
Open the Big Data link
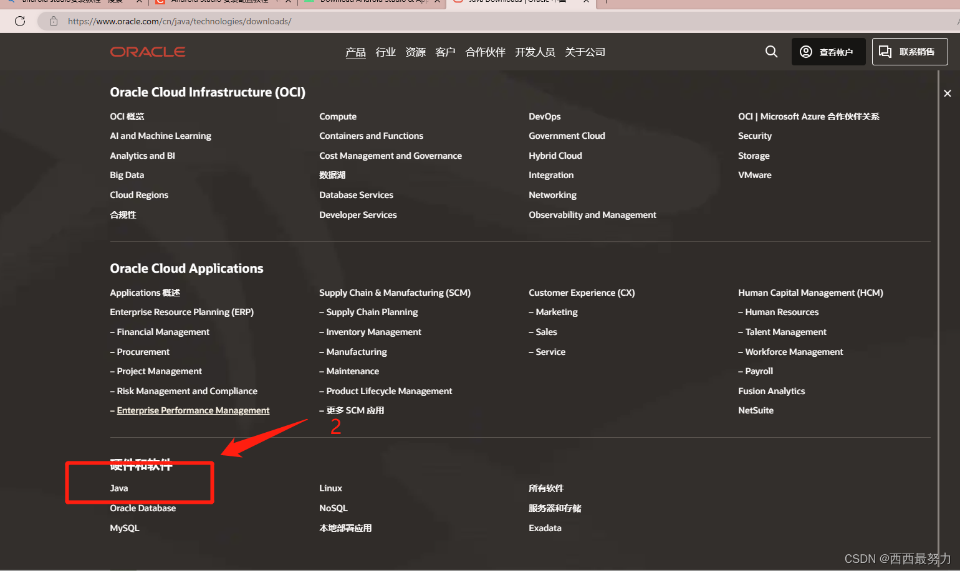click(x=127, y=175)
